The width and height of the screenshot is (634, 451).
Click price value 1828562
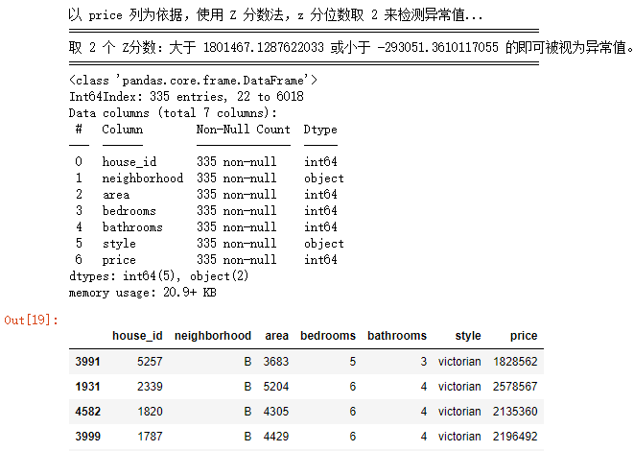[x=515, y=361]
